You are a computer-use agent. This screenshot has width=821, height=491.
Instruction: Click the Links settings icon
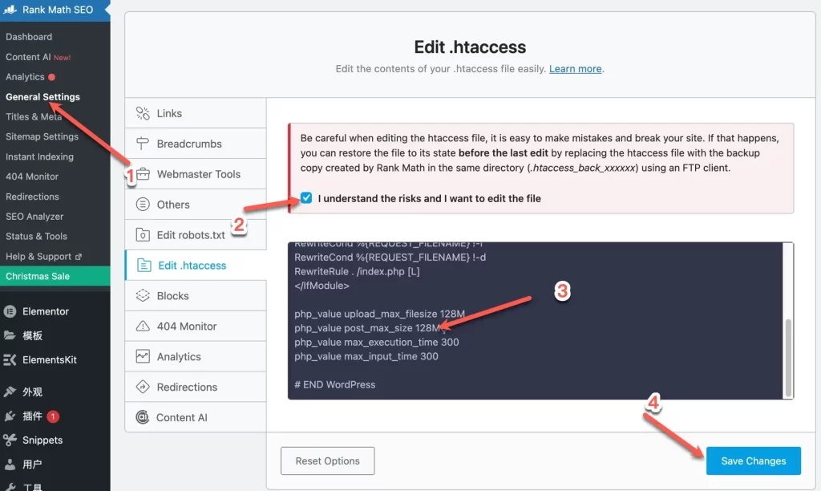[143, 113]
